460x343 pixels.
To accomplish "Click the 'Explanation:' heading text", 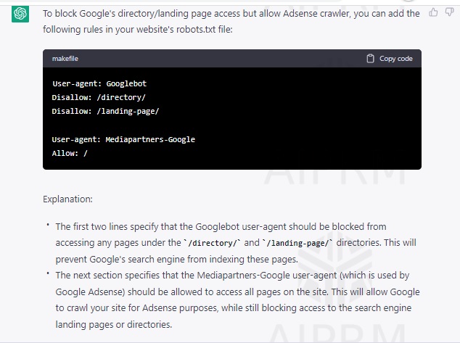I will pyautogui.click(x=67, y=199).
